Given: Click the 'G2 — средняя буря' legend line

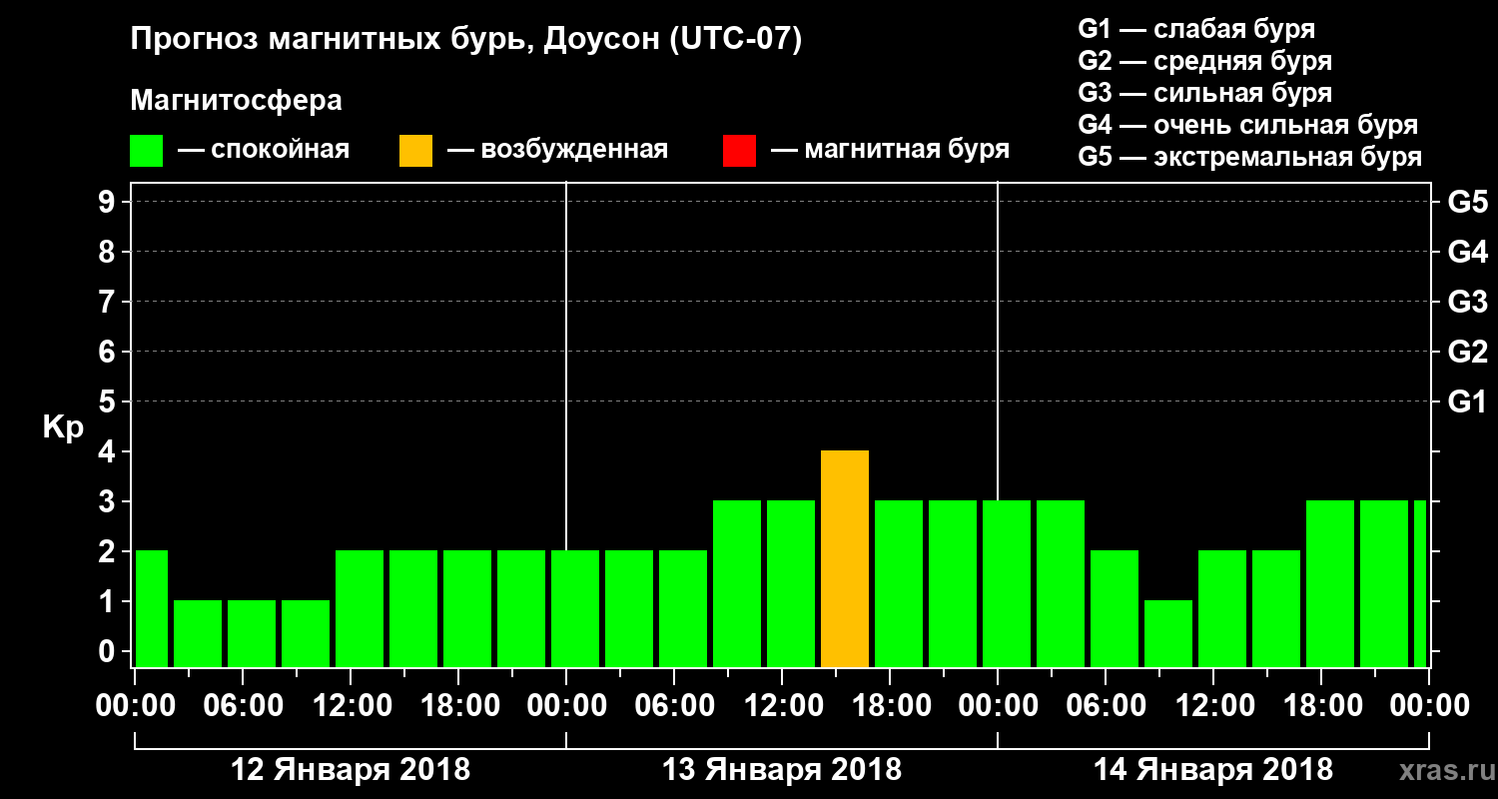Looking at the screenshot, I should (x=1205, y=61).
